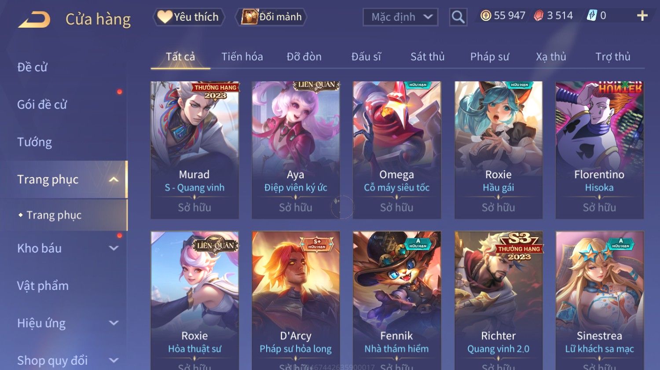
Task: Open Yêu thích heart favorites
Action: (x=189, y=17)
